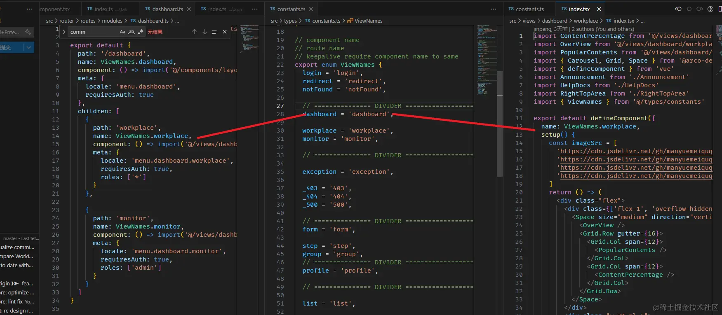722x315 pixels.
Task: Click the left editor minimap
Action: tap(249, 39)
